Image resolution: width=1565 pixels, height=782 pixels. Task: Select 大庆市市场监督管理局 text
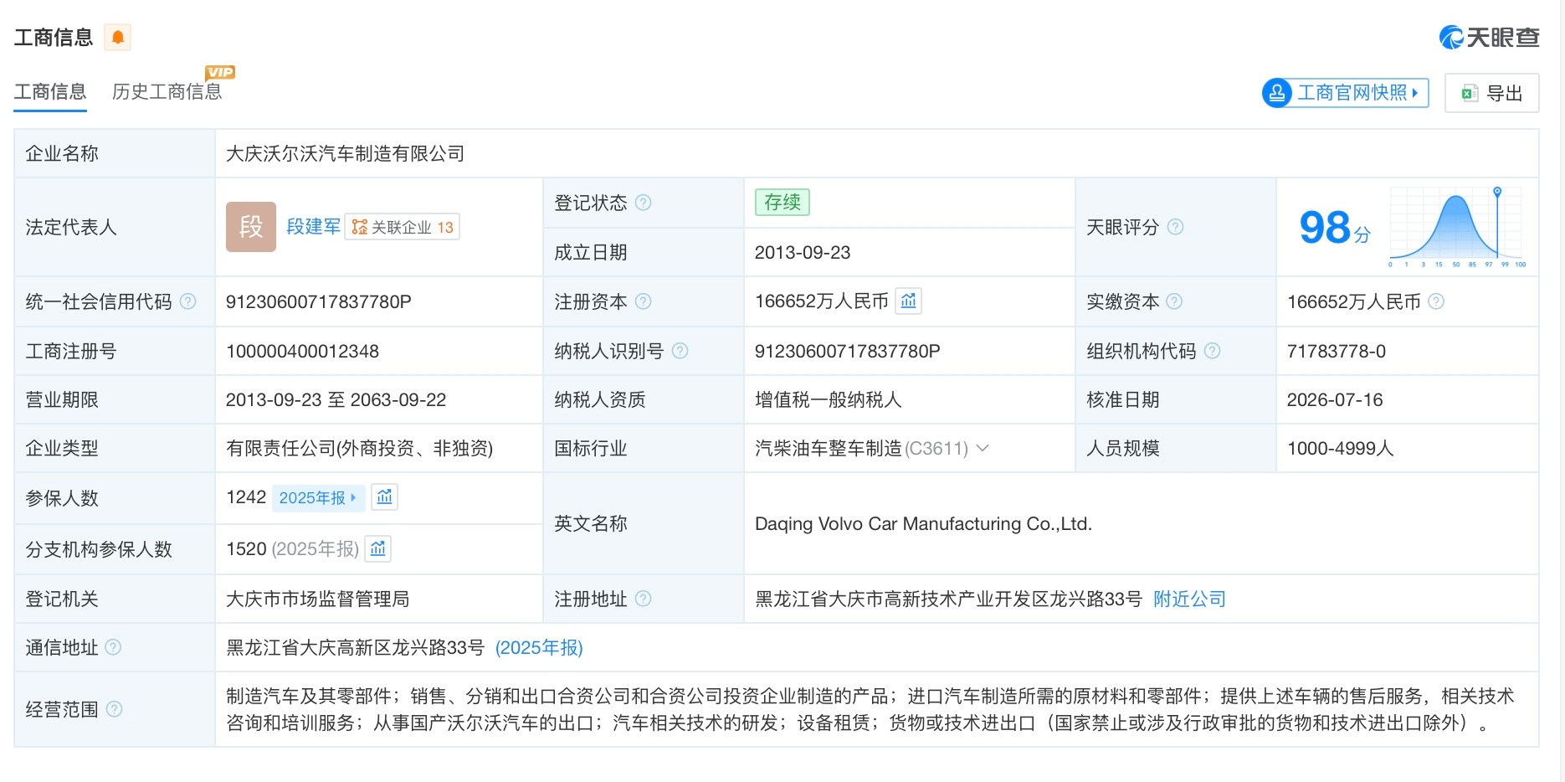coord(317,599)
